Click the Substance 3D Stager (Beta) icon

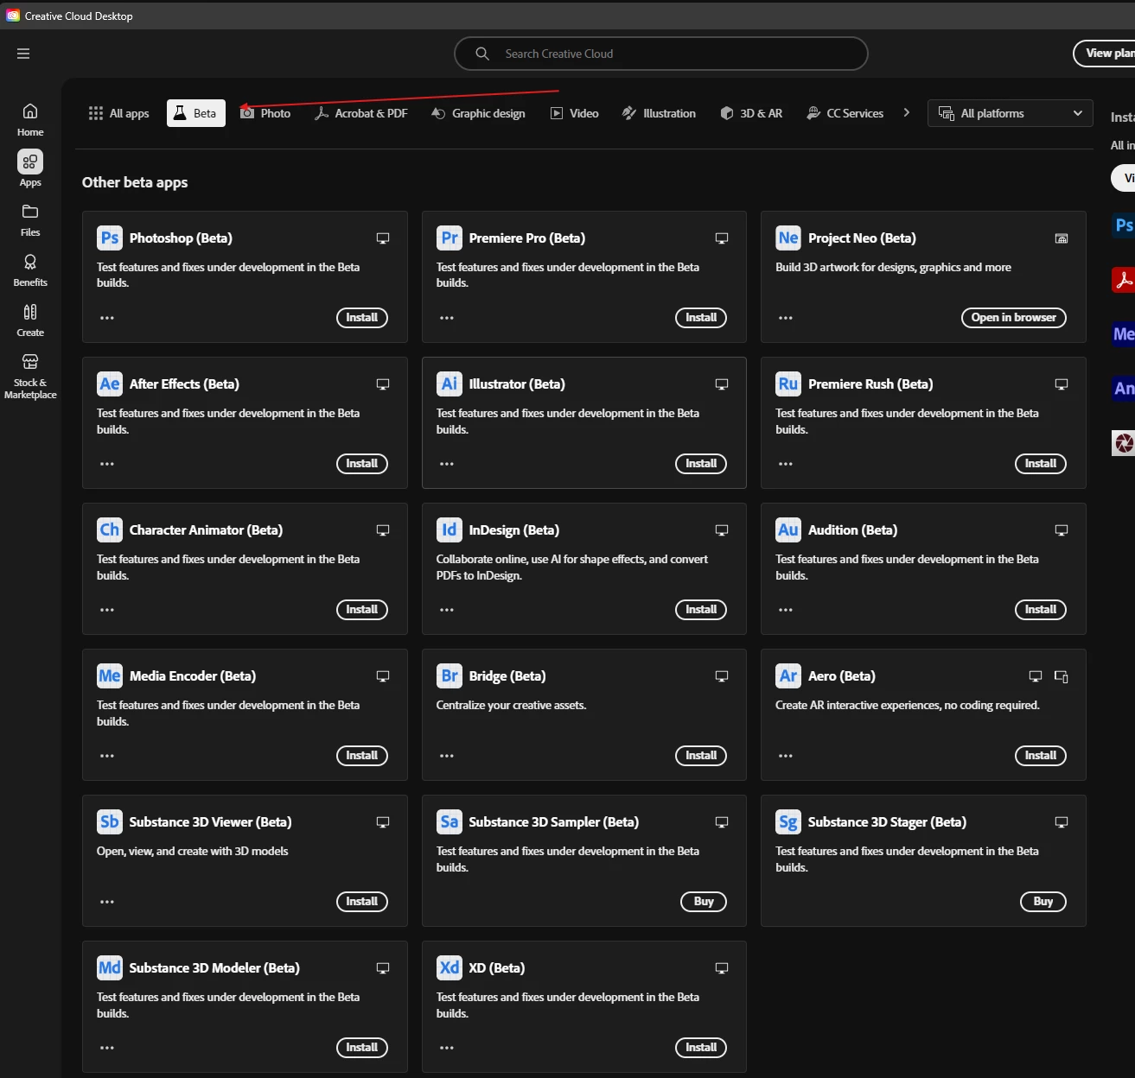(788, 821)
